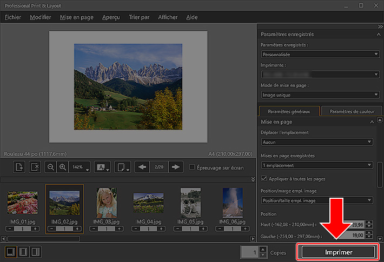Go to the previous page arrow

coord(142,167)
